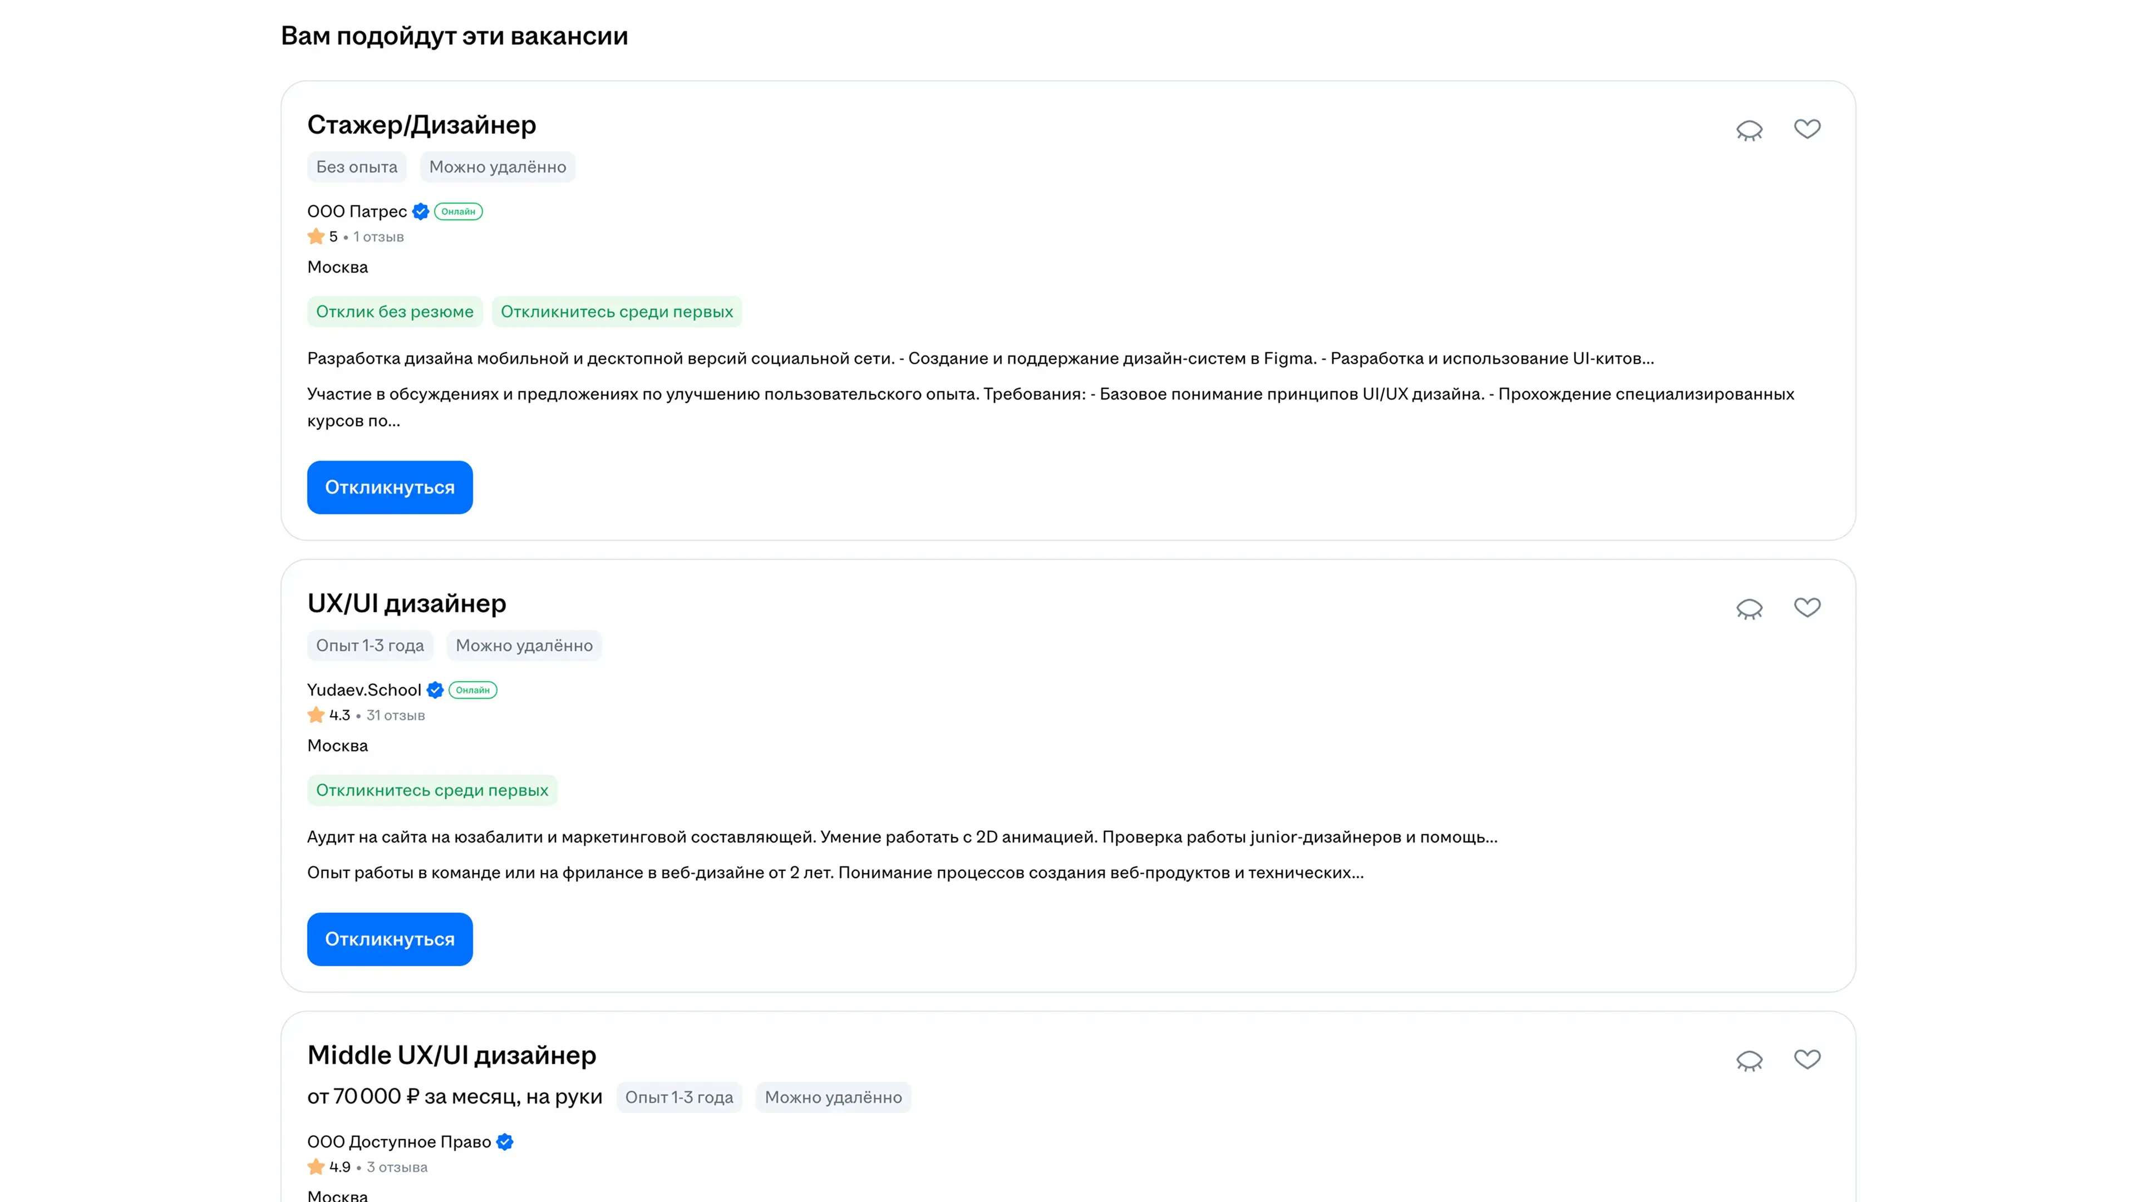Hide the Стажер/Дизайнер vacancy with eye icon
The height and width of the screenshot is (1202, 2137).
(1749, 130)
